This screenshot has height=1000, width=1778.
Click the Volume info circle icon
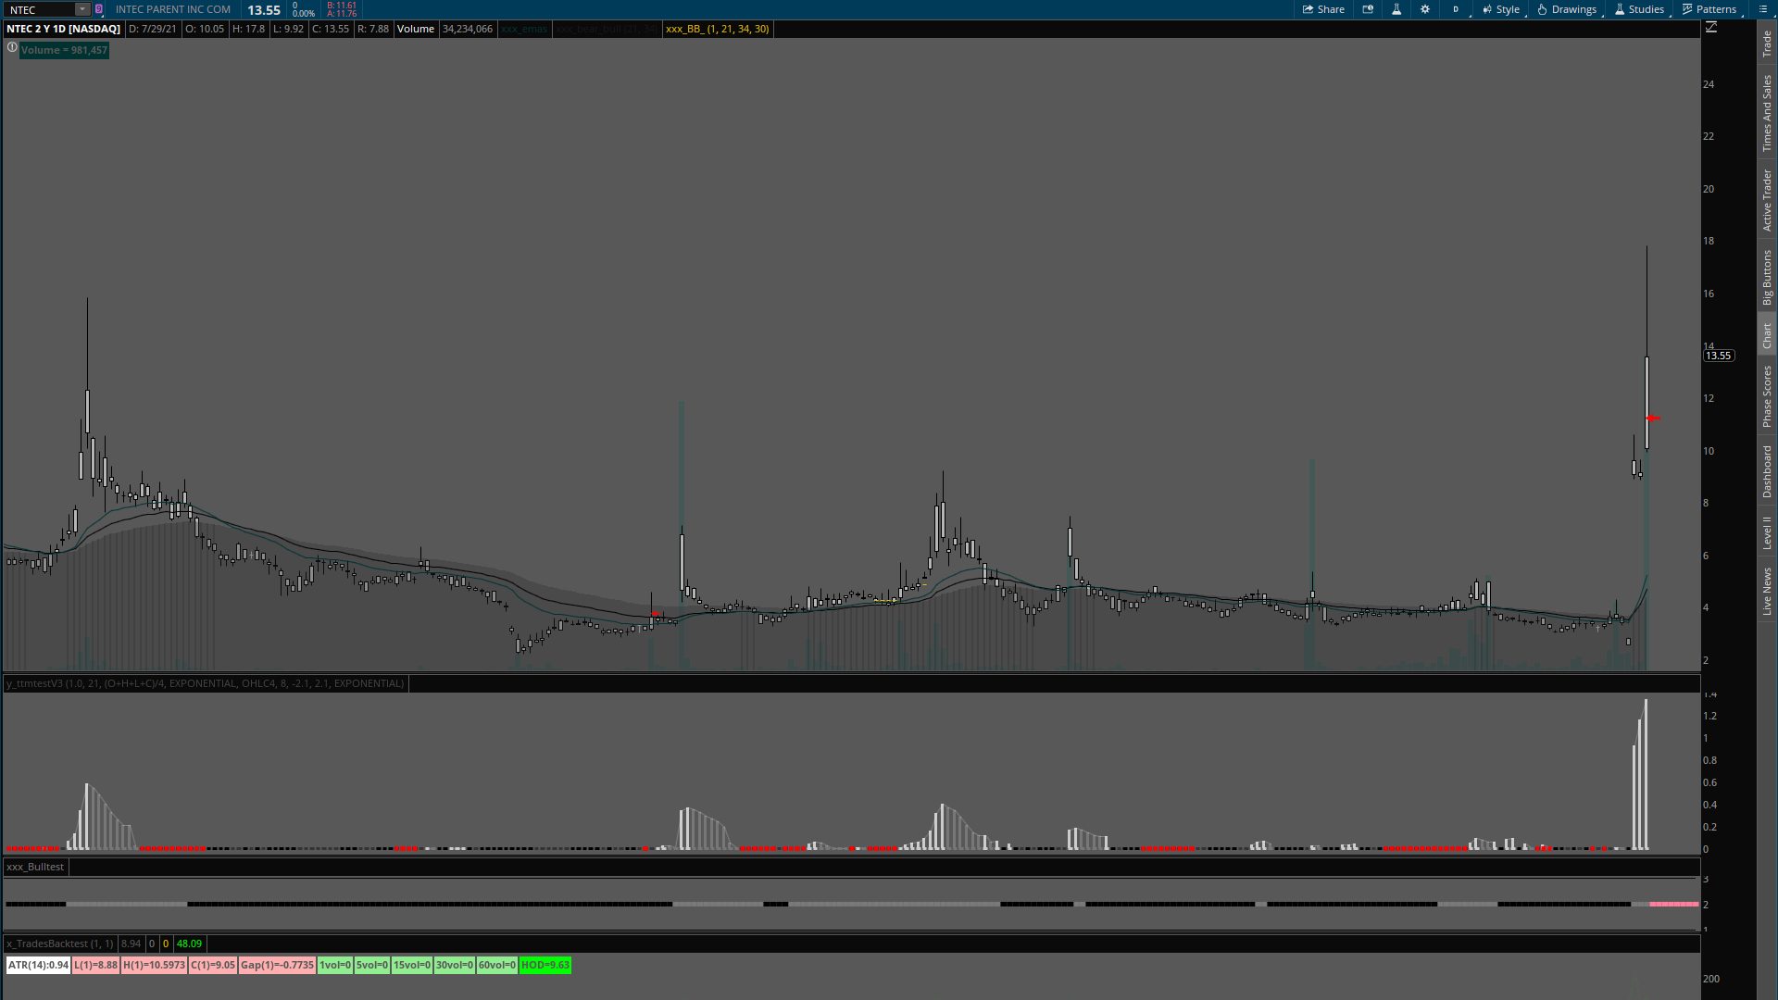(12, 47)
